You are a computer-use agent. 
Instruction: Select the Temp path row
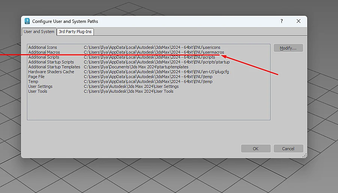[x=148, y=81]
